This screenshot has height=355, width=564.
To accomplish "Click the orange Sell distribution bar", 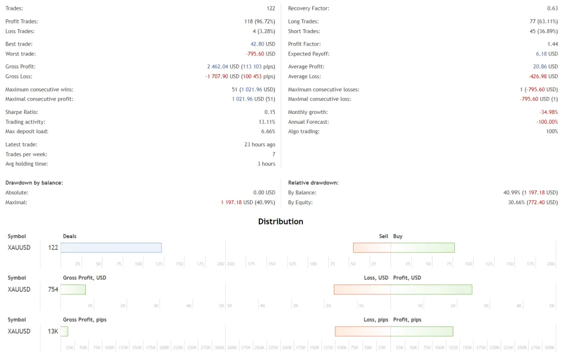I will [x=372, y=248].
